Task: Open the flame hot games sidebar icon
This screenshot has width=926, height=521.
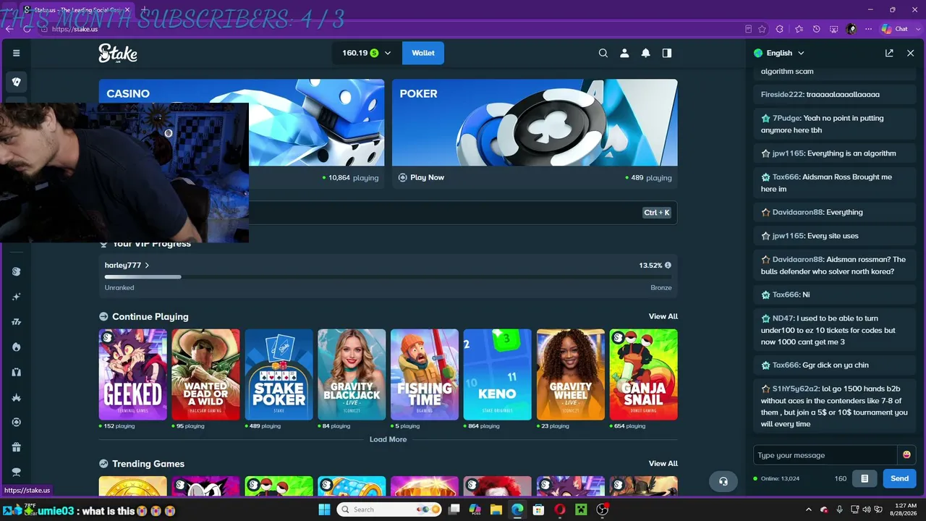Action: 16,347
